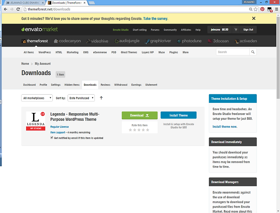Switch to the Profile tab

pos(44,85)
